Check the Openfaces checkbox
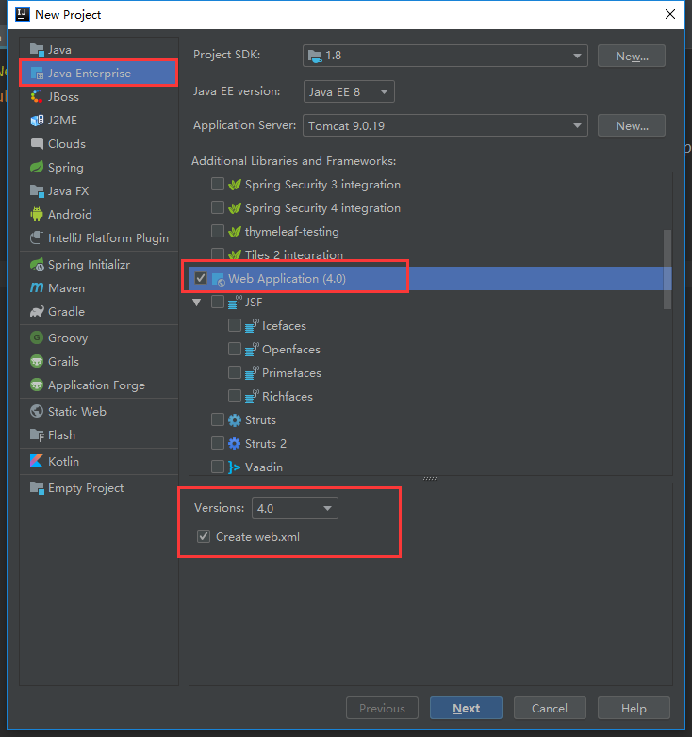692x737 pixels. (235, 349)
